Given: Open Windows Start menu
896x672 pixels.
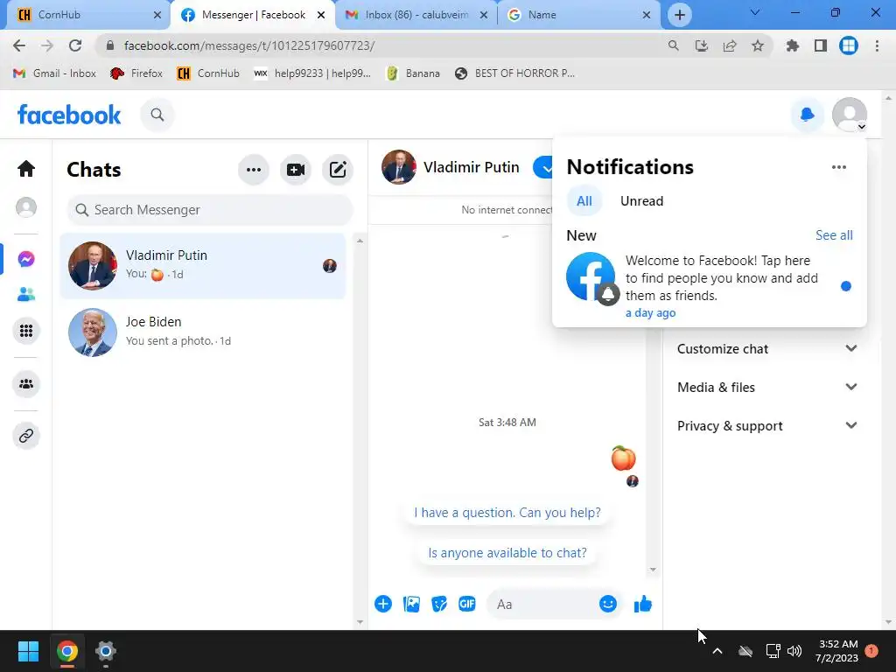Looking at the screenshot, I should point(28,651).
